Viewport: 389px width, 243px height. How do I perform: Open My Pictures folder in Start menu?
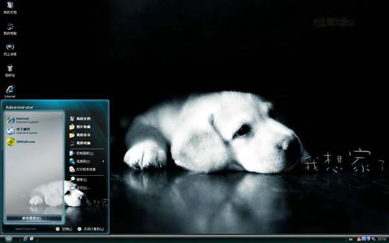click(x=80, y=127)
